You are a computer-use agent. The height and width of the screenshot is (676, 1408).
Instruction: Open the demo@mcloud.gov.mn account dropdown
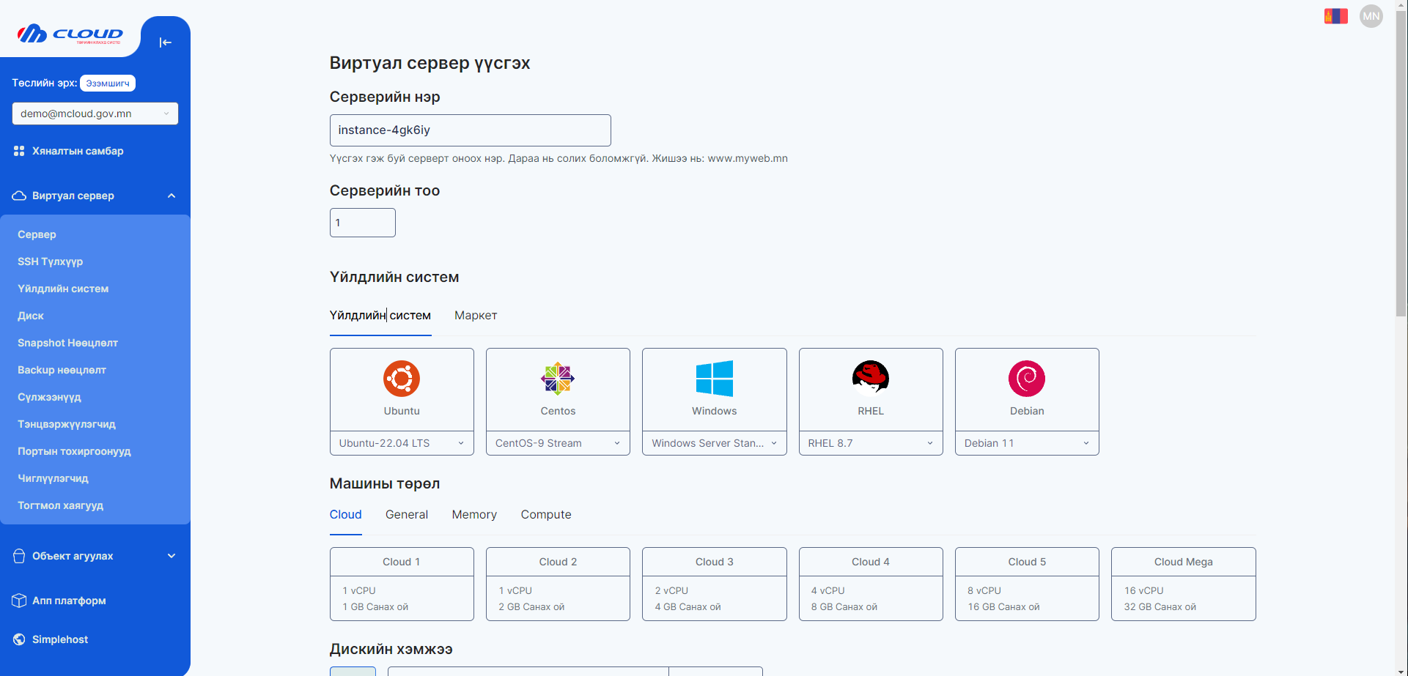tap(95, 114)
